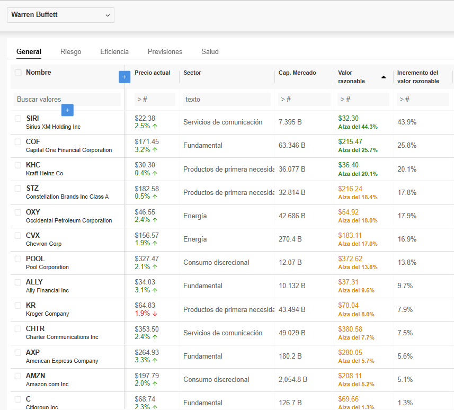Sort by the Sector column header
The width and height of the screenshot is (454, 410).
click(x=192, y=73)
